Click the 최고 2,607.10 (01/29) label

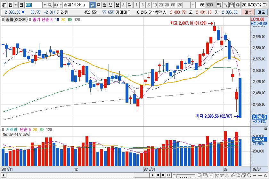188,23
